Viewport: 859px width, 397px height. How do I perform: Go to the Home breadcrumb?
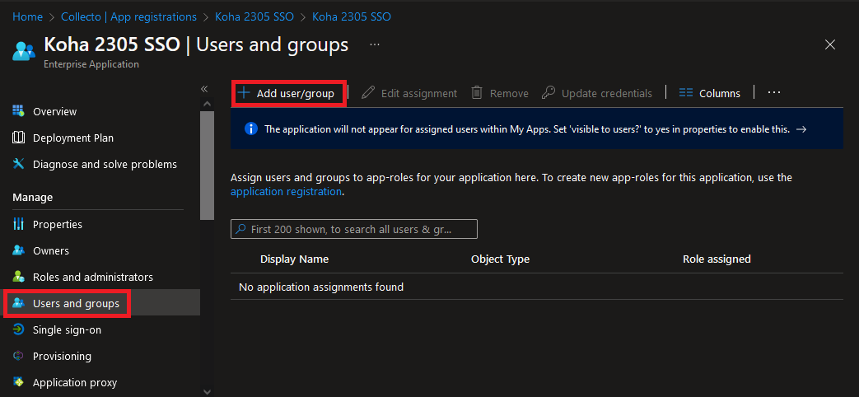point(27,17)
